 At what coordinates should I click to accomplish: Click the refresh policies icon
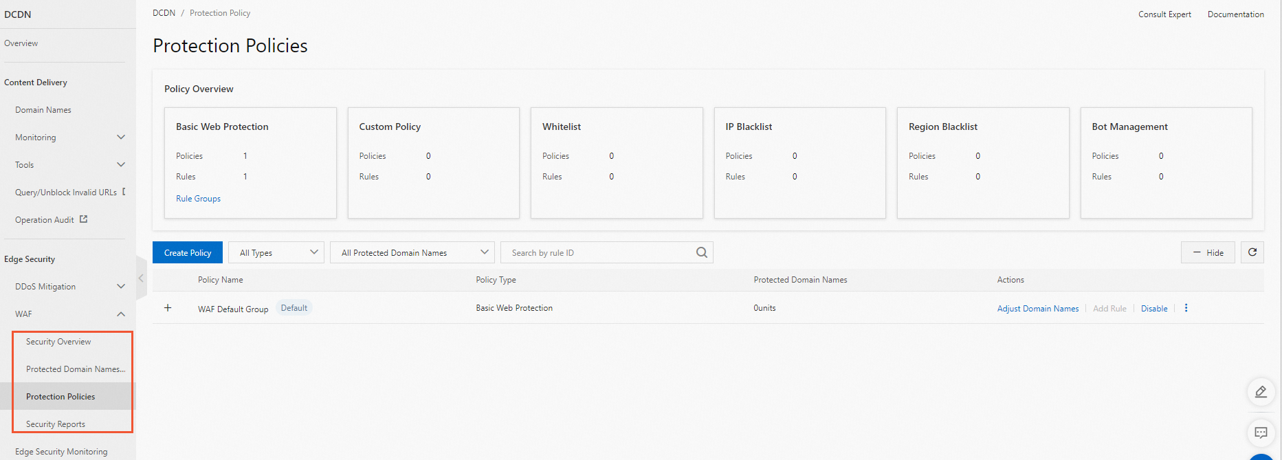tap(1252, 252)
